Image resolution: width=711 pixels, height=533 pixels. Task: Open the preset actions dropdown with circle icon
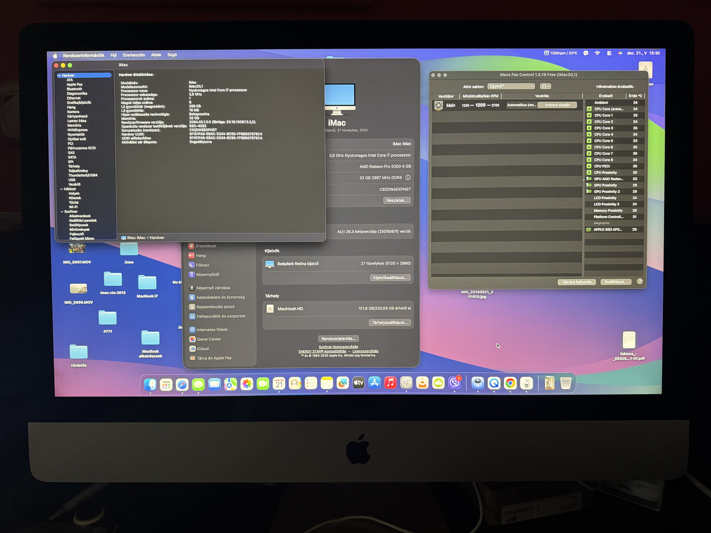pos(545,86)
